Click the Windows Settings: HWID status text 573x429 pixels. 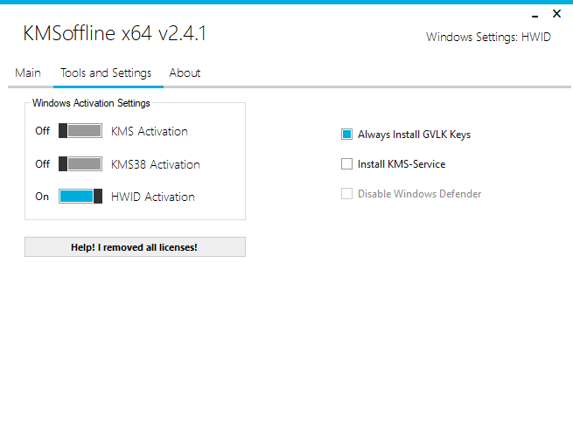[x=489, y=38]
